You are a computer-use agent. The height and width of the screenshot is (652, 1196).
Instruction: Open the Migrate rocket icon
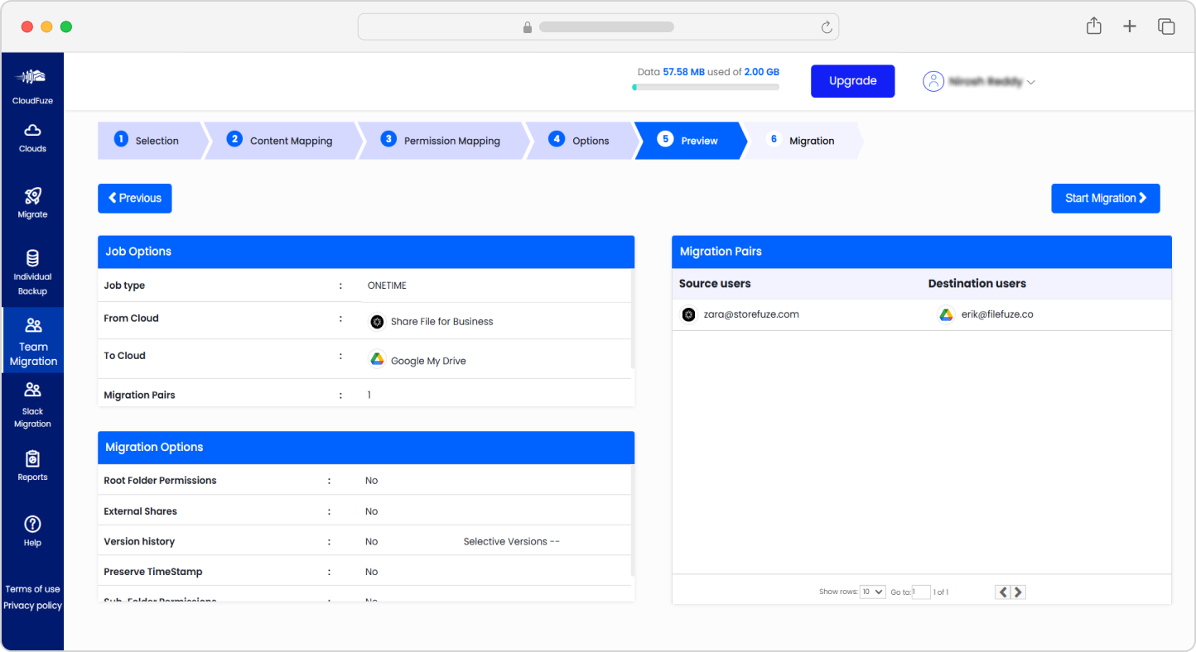(32, 195)
